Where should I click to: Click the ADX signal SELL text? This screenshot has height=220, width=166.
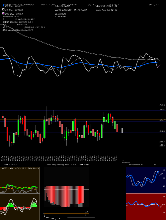coord(18,30)
